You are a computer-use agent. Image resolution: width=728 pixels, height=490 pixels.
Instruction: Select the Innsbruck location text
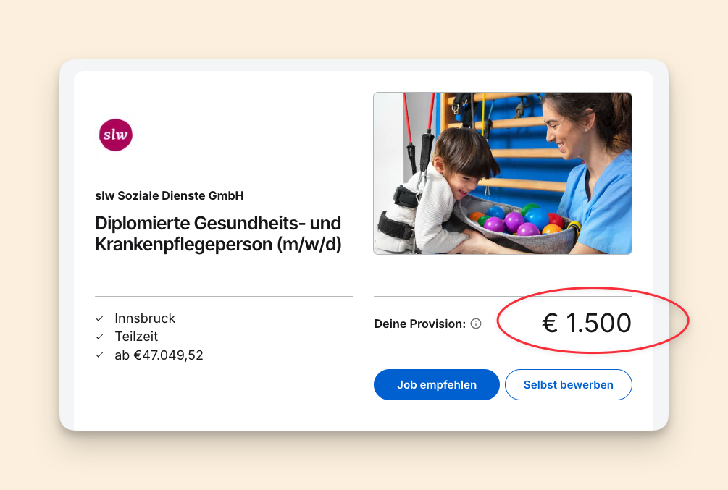coord(145,318)
